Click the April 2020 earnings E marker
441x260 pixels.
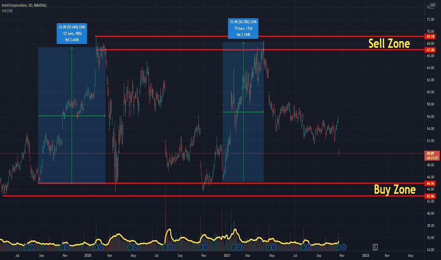point(130,247)
